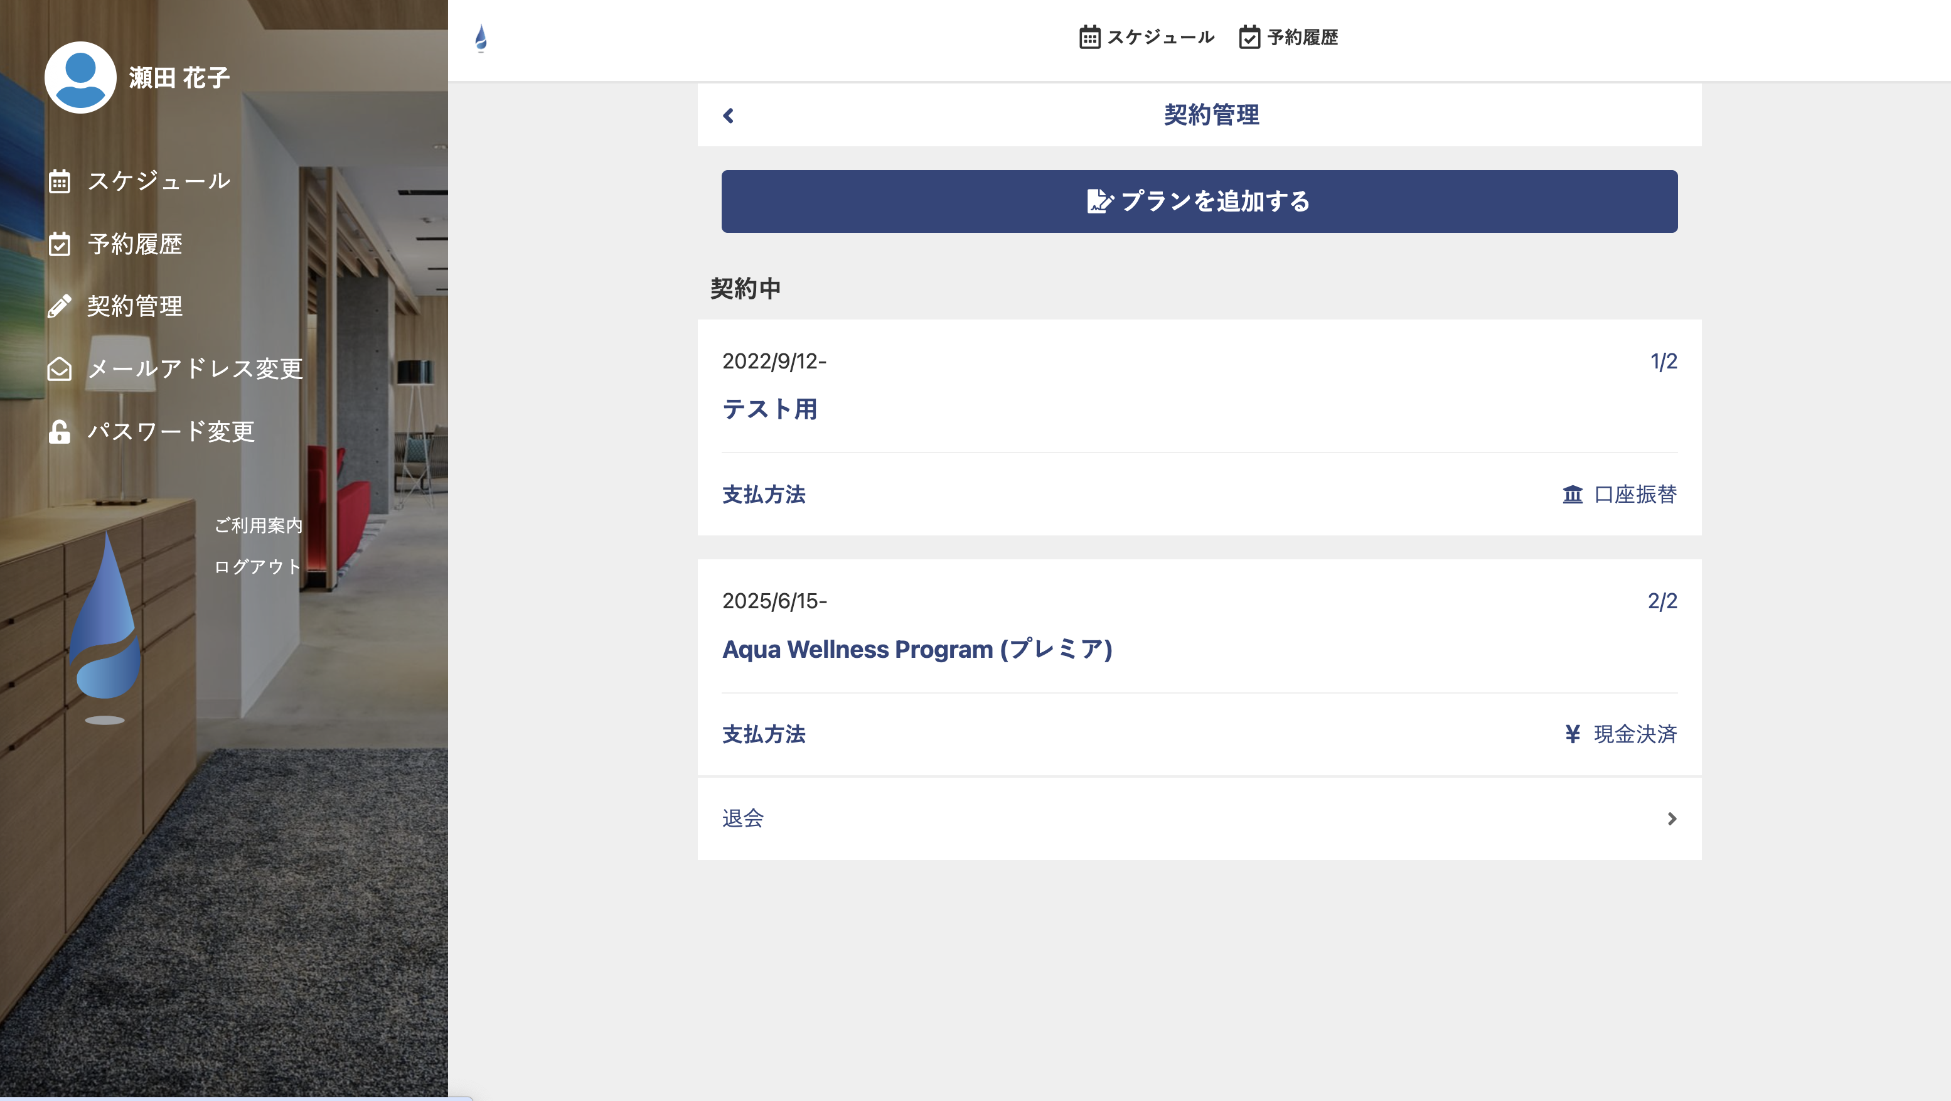Open the テスト用 contract
1951x1101 pixels.
[x=769, y=410]
